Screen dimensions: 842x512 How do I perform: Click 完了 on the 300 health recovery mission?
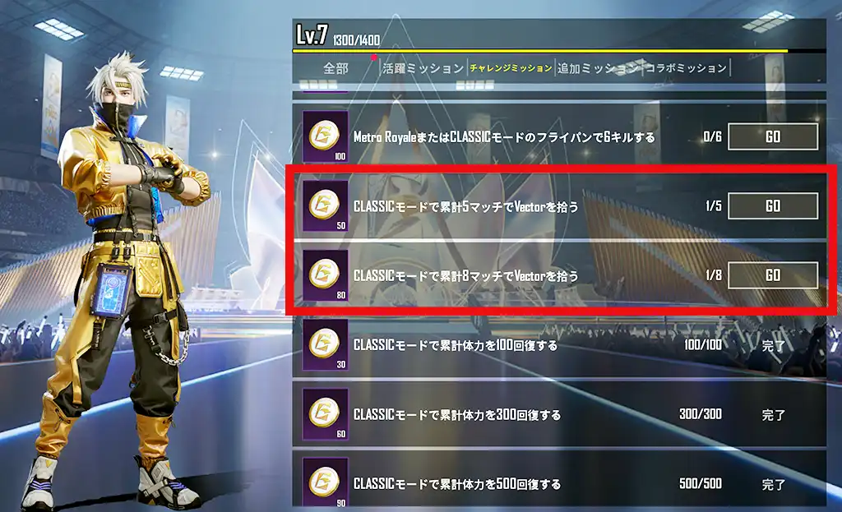click(773, 415)
